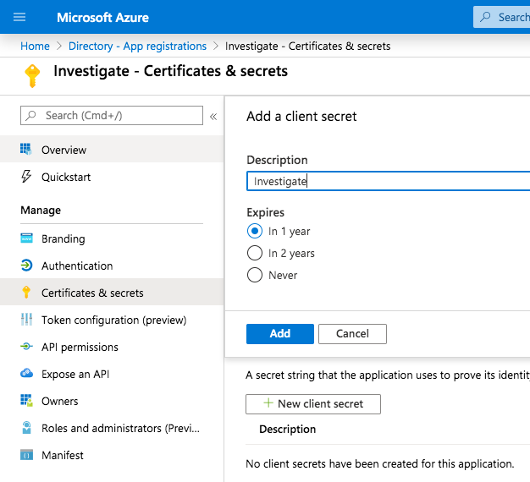The image size is (530, 482).
Task: Click the Description text field
Action: 388,181
